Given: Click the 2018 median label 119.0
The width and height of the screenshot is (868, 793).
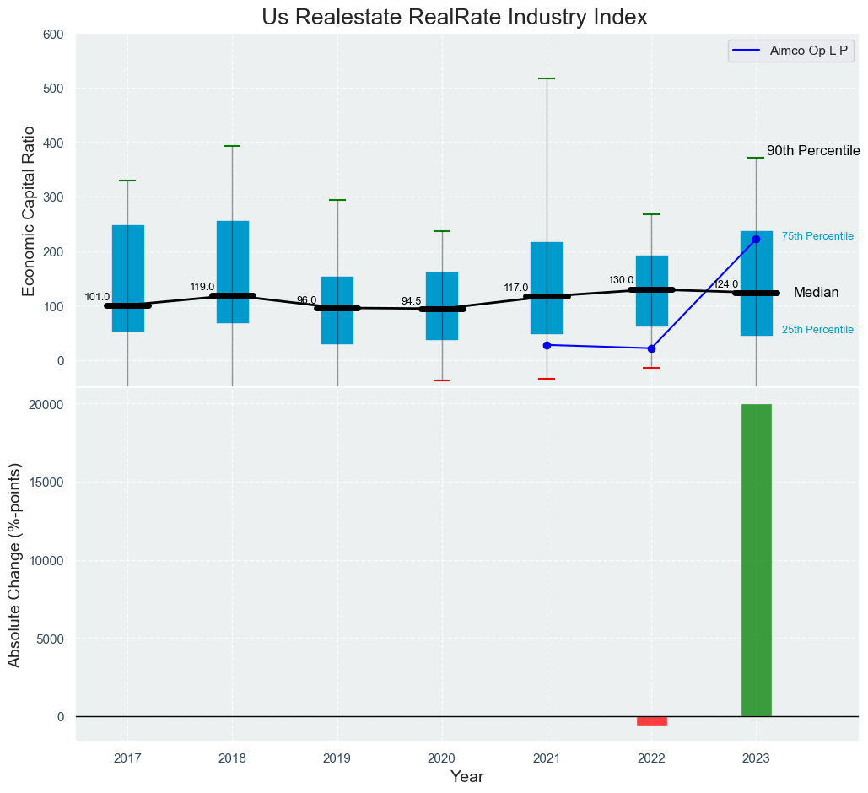Looking at the screenshot, I should pos(202,287).
